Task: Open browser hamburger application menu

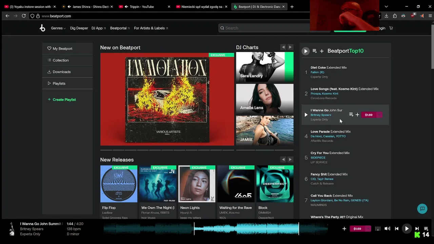Action: pyautogui.click(x=430, y=16)
